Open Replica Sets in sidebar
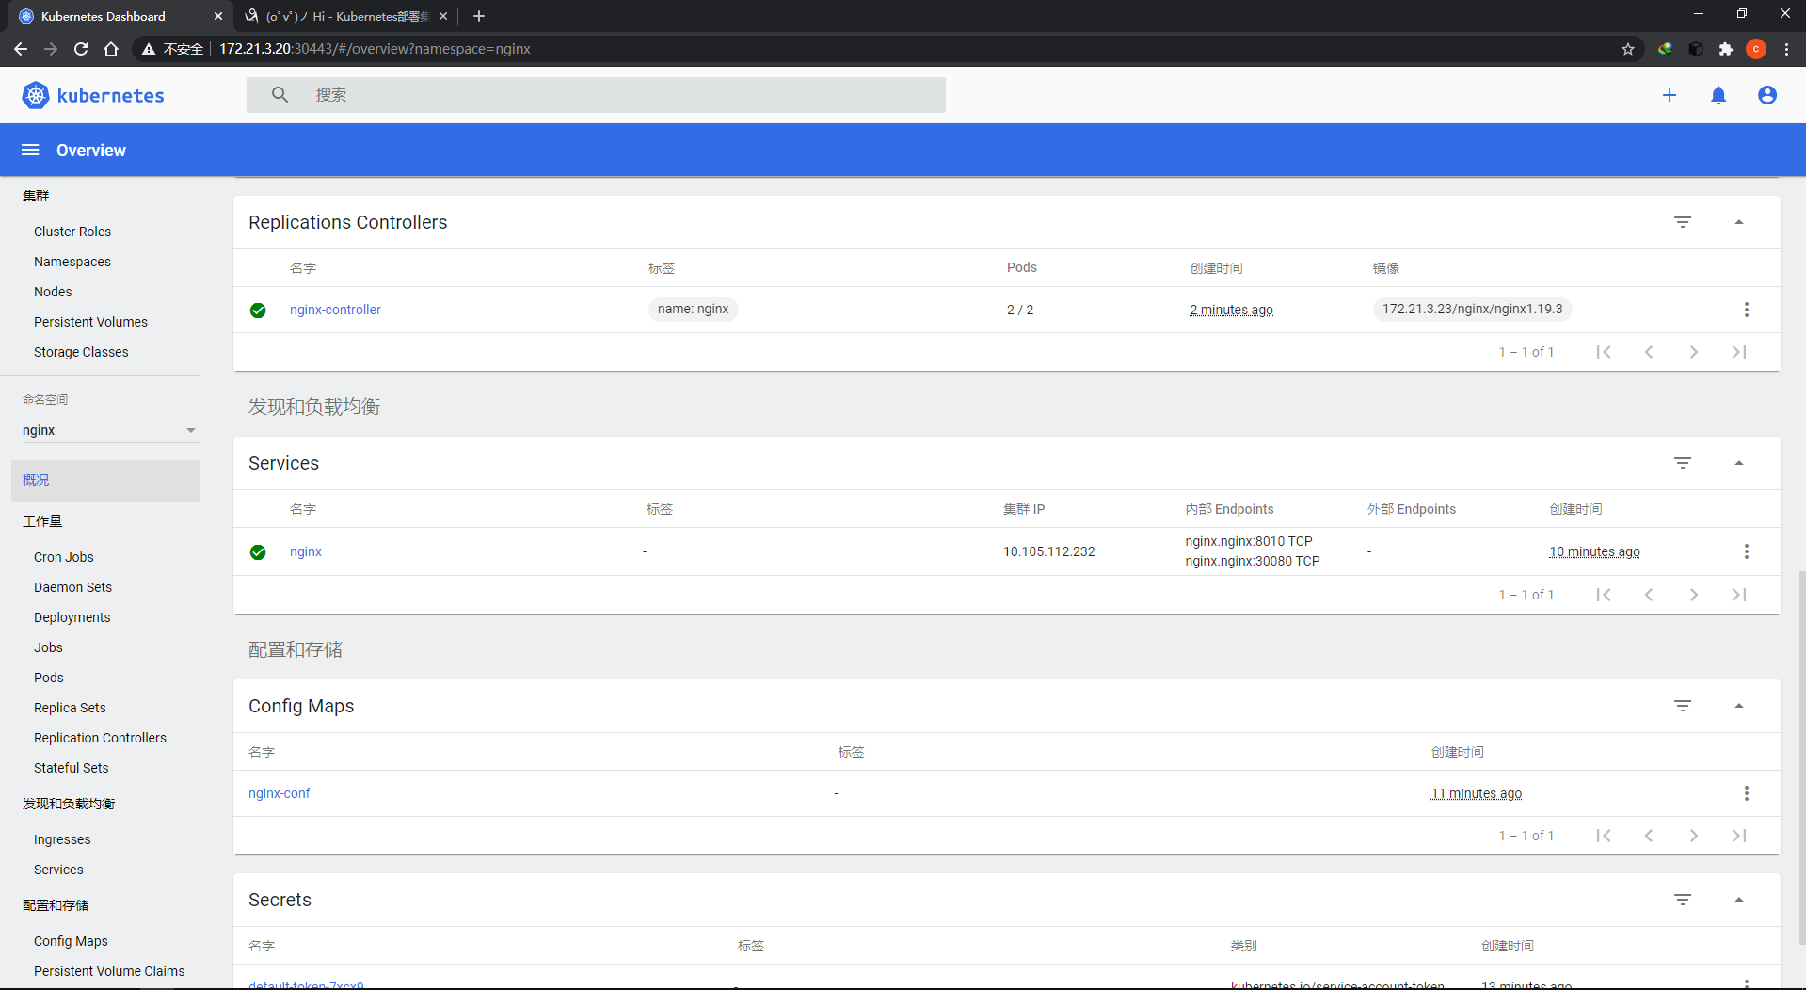Screen dimensions: 1806x990 tap(70, 708)
